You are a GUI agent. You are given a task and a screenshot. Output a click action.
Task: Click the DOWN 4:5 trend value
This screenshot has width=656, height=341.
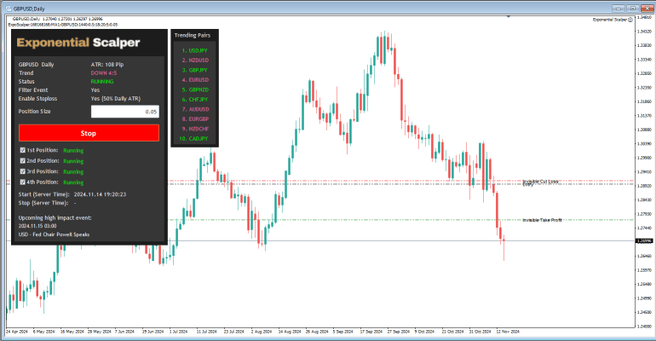point(104,72)
